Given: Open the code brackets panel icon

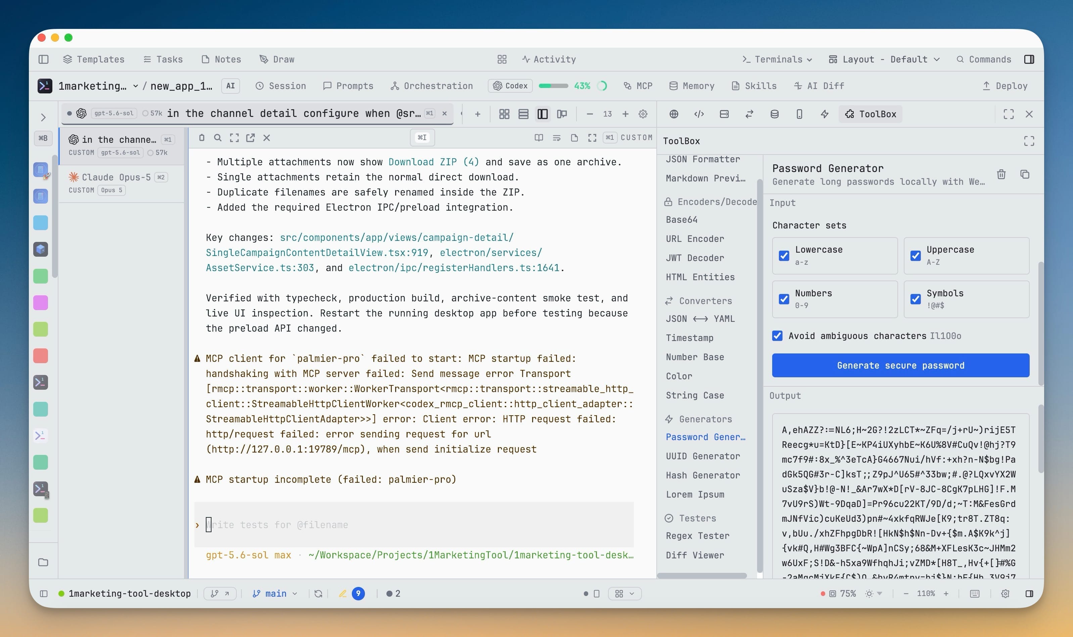Looking at the screenshot, I should pos(699,114).
